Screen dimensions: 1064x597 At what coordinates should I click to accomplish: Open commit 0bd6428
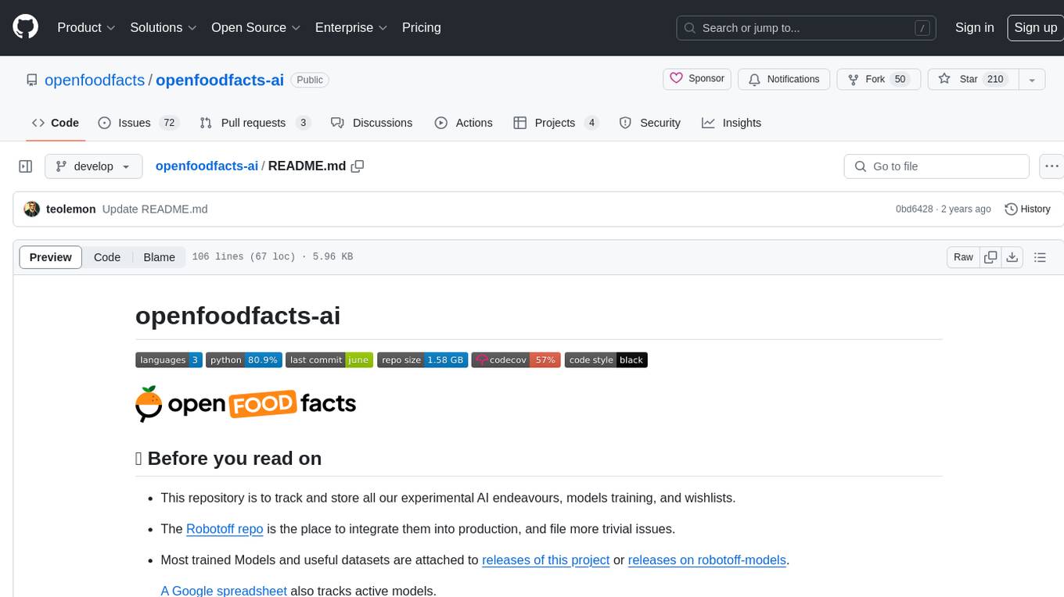click(x=914, y=209)
